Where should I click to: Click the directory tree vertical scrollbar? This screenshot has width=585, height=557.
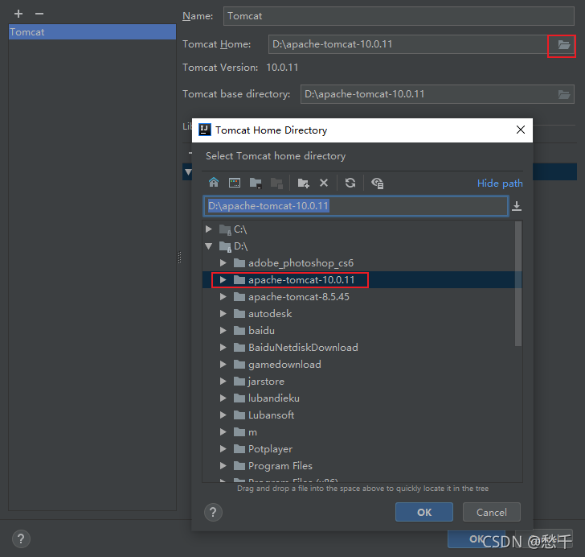pyautogui.click(x=518, y=284)
